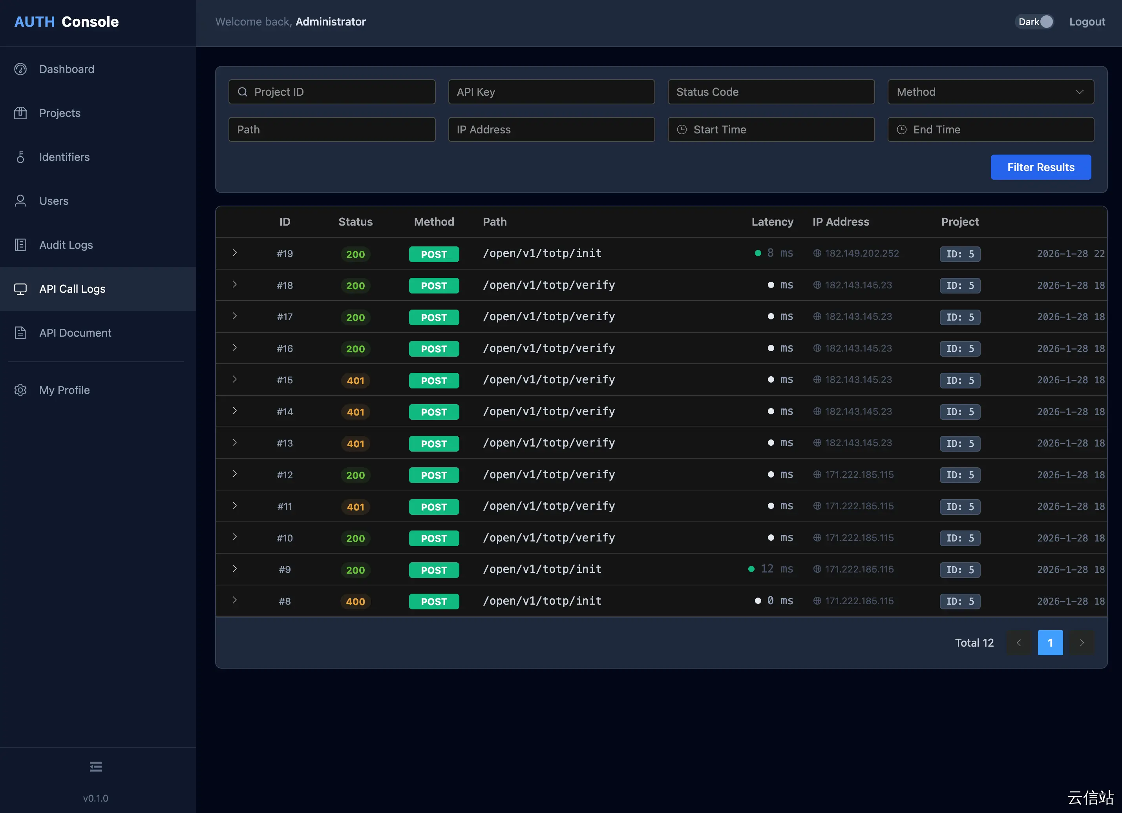Collapse sidebar using the bottom menu icon
Screen dimensions: 1122x813
(95, 767)
